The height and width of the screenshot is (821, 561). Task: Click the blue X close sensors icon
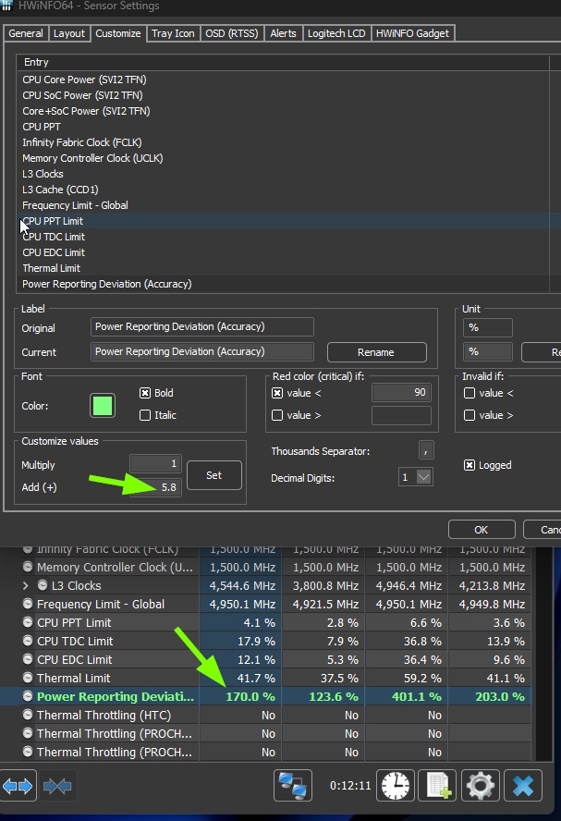pos(522,785)
